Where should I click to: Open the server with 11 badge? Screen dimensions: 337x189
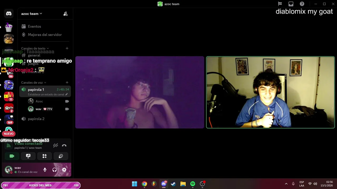pos(9,97)
